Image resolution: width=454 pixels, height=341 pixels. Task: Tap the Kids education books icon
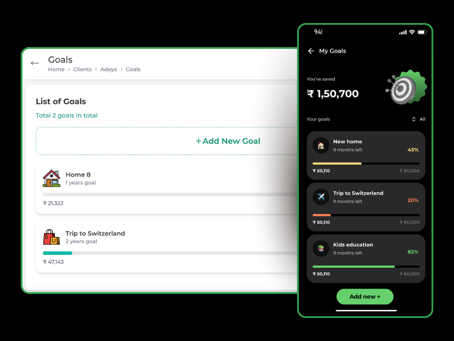(321, 249)
